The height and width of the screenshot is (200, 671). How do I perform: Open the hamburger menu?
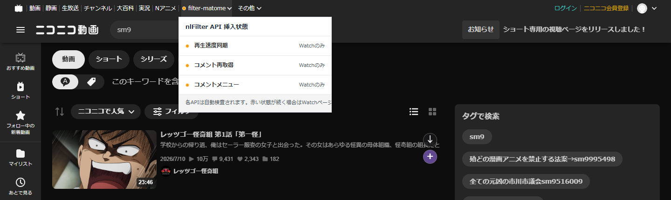21,30
